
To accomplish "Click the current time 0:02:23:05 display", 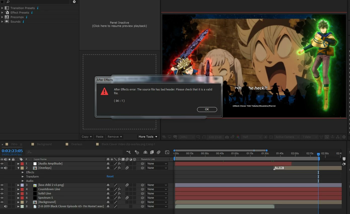I will point(12,151).
